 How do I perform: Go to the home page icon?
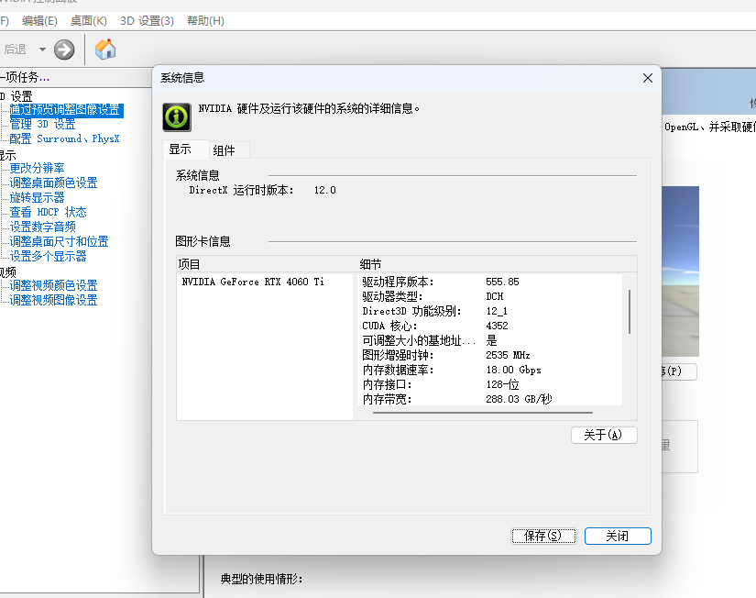[x=105, y=50]
